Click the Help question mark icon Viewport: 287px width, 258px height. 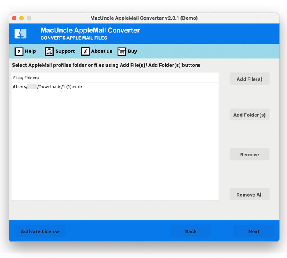coord(19,51)
